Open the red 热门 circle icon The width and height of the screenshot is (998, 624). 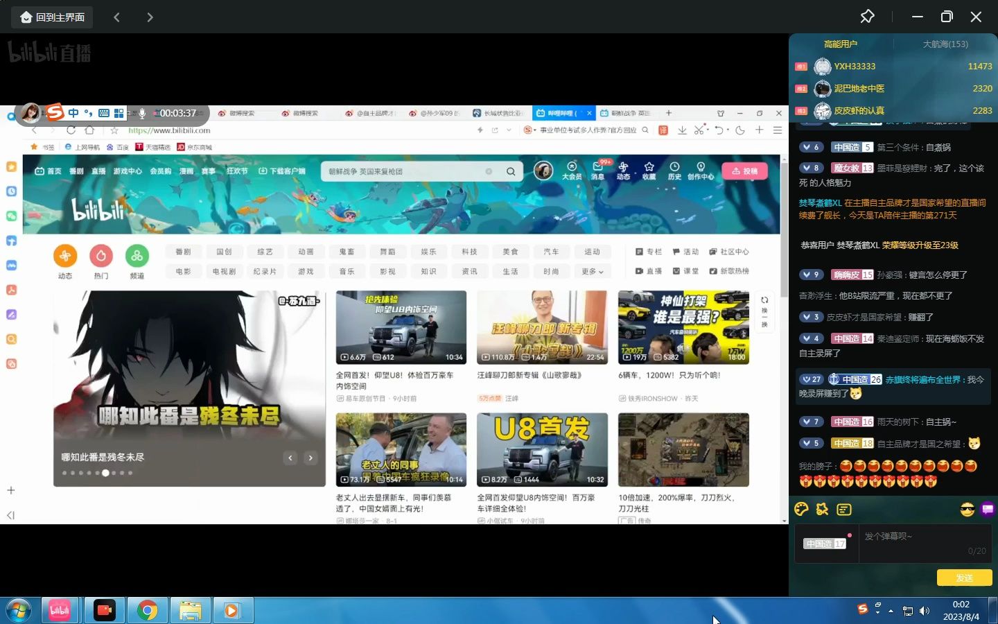101,256
